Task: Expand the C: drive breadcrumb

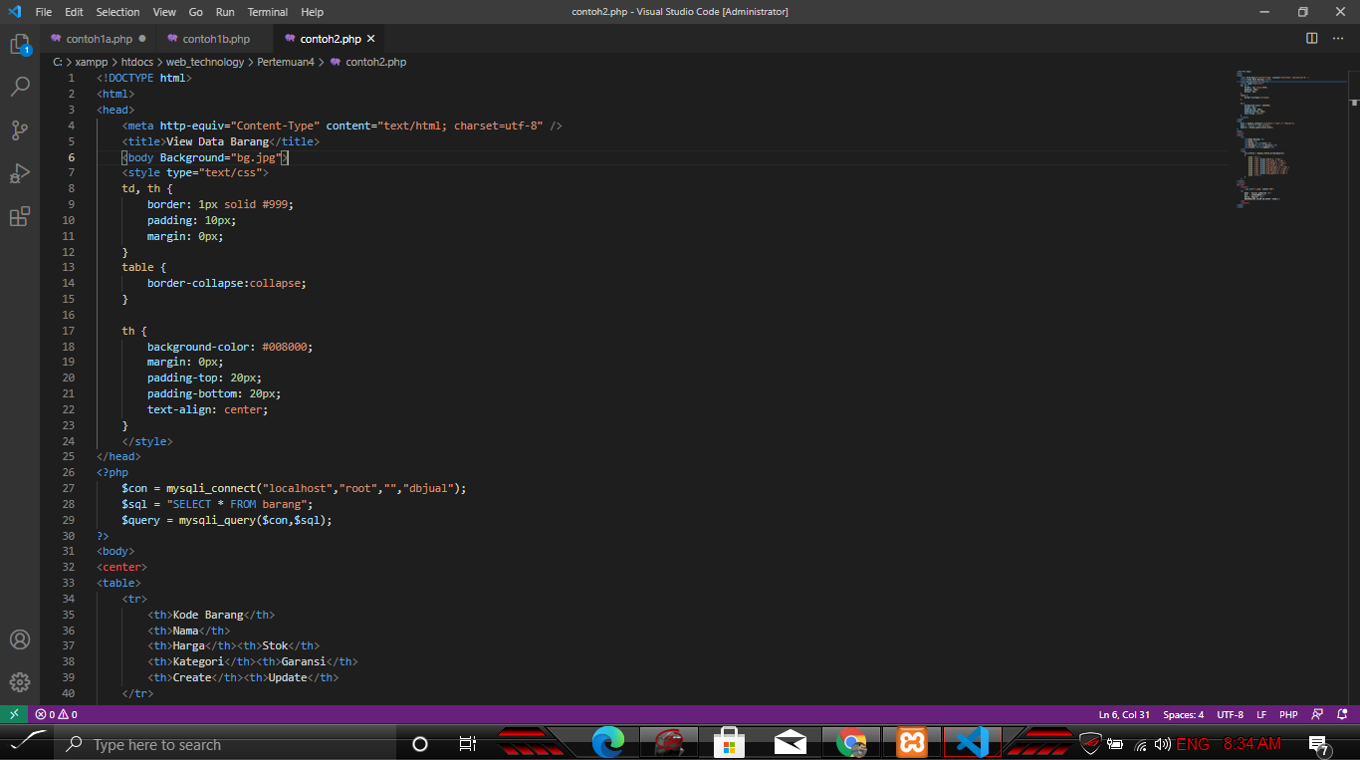Action: [58, 62]
